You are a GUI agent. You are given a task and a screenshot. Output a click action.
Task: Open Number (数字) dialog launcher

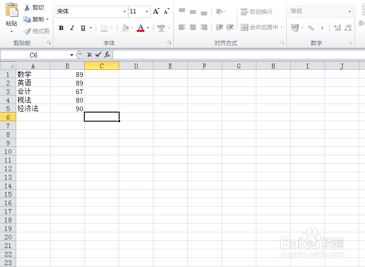click(350, 43)
